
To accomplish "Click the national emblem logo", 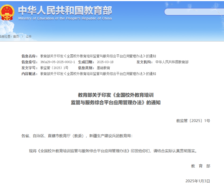I will coord(7,12).
